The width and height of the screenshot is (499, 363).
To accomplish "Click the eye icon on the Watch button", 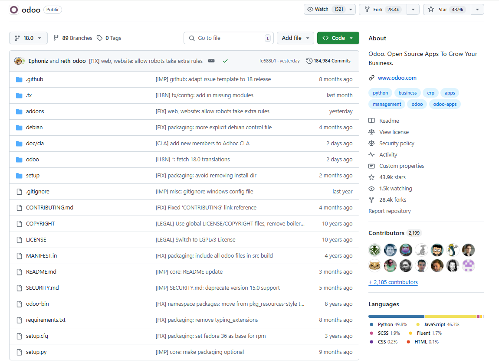I will click(x=311, y=9).
